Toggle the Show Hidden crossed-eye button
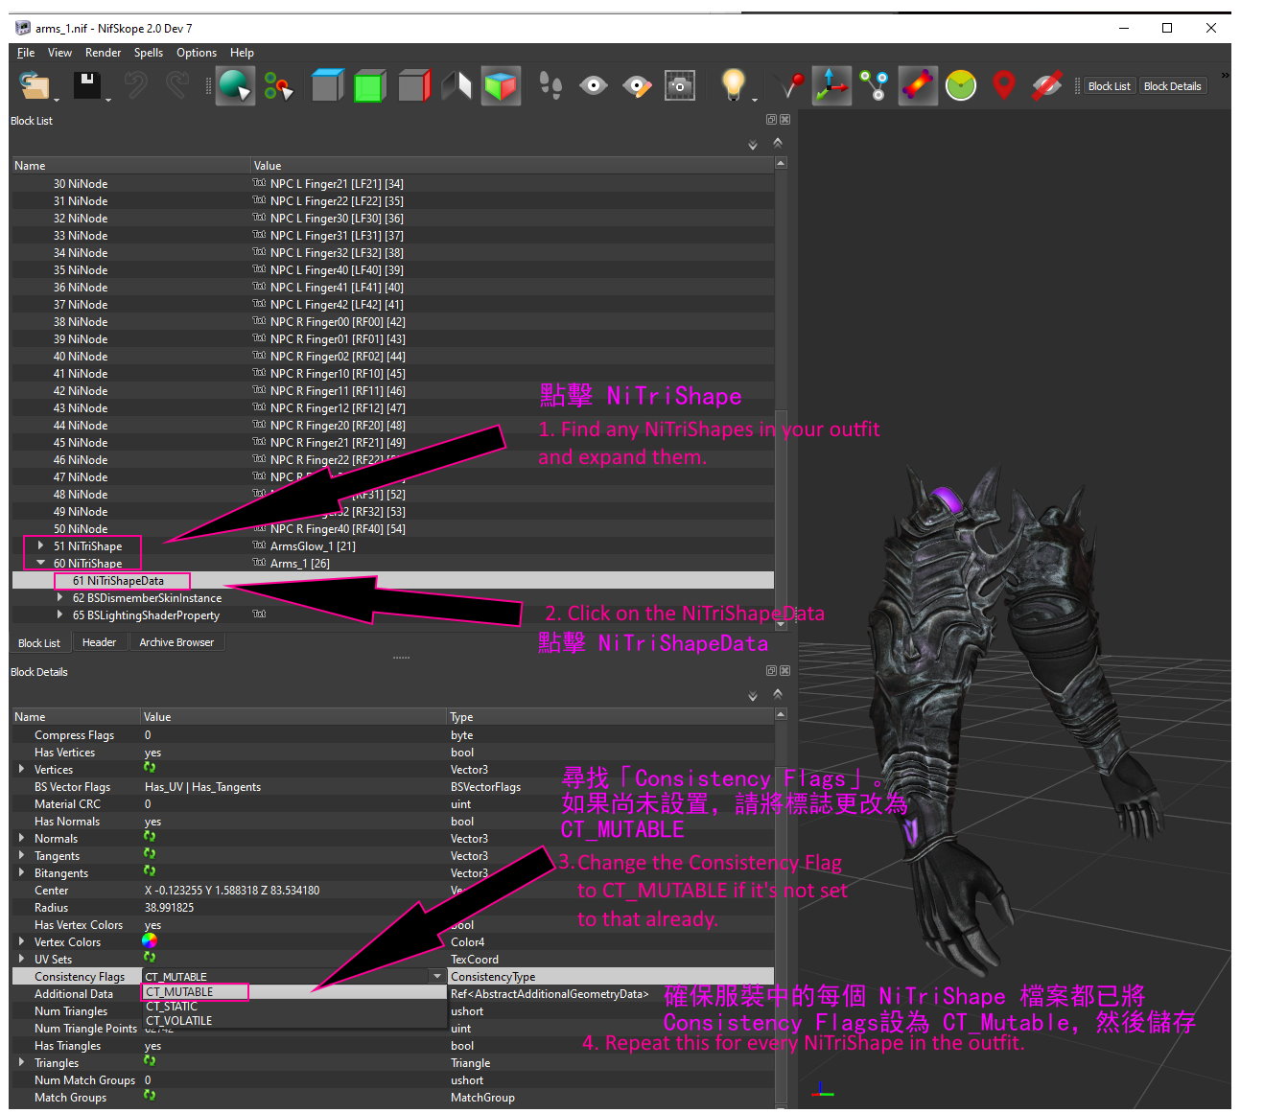The height and width of the screenshot is (1113, 1264). tap(1046, 86)
